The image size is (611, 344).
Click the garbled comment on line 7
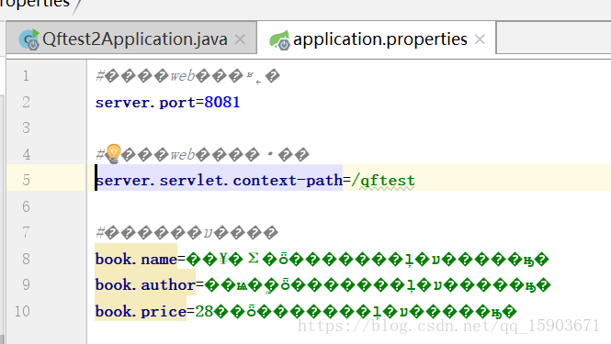click(187, 233)
